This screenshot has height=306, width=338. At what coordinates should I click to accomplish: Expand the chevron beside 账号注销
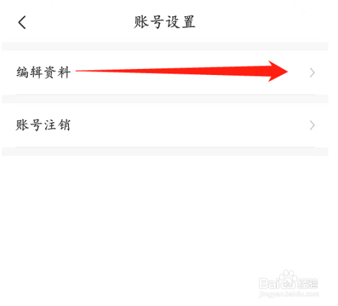tap(312, 126)
